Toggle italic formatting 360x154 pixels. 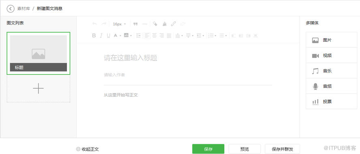tap(101, 35)
